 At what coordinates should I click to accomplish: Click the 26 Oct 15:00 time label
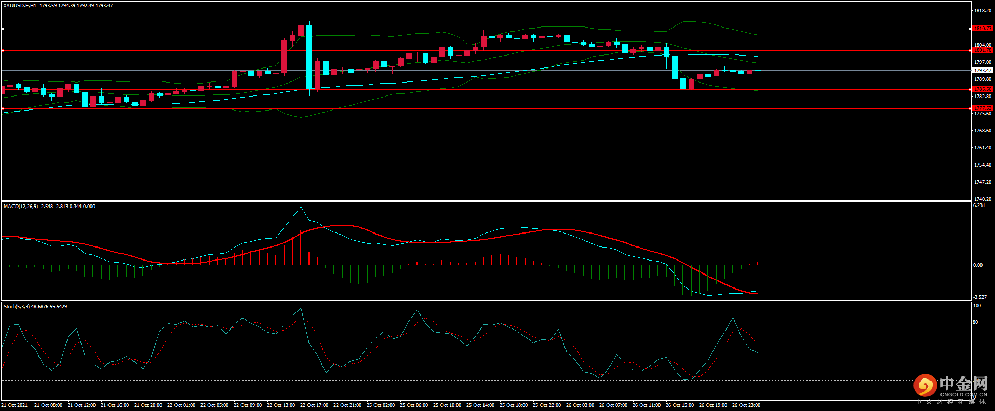[x=680, y=405]
